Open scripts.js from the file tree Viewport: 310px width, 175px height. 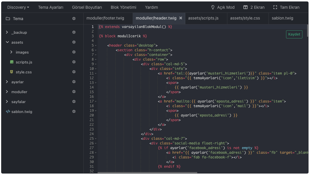pos(24,62)
